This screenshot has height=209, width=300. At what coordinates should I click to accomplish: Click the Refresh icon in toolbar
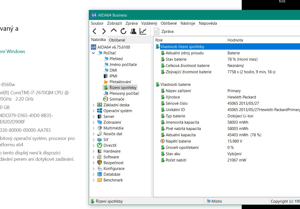point(123,32)
